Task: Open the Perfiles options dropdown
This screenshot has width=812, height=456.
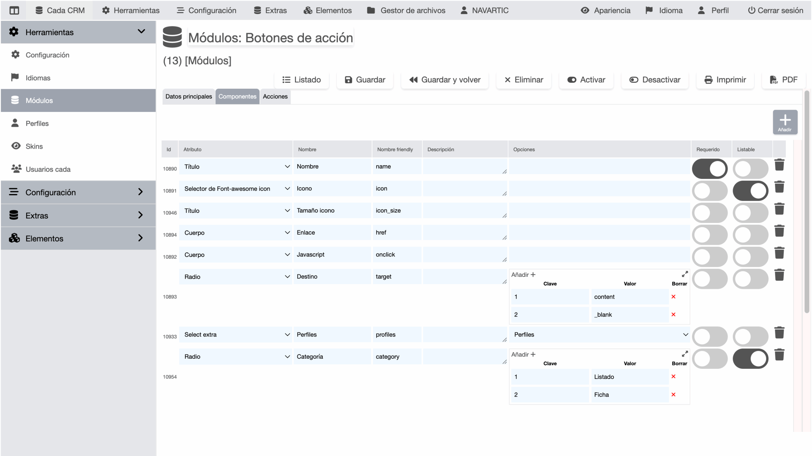Action: pos(599,335)
